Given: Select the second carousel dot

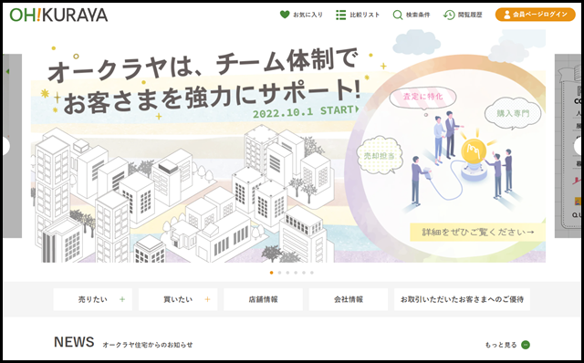Looking at the screenshot, I should pos(279,273).
